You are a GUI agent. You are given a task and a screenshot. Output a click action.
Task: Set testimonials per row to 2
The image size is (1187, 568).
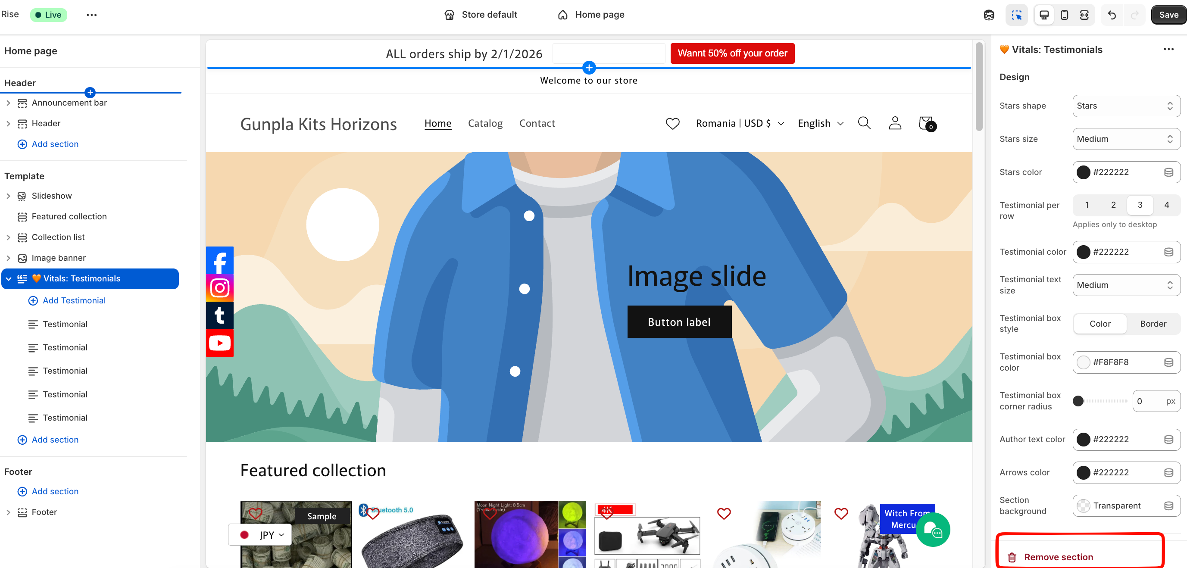click(1113, 205)
